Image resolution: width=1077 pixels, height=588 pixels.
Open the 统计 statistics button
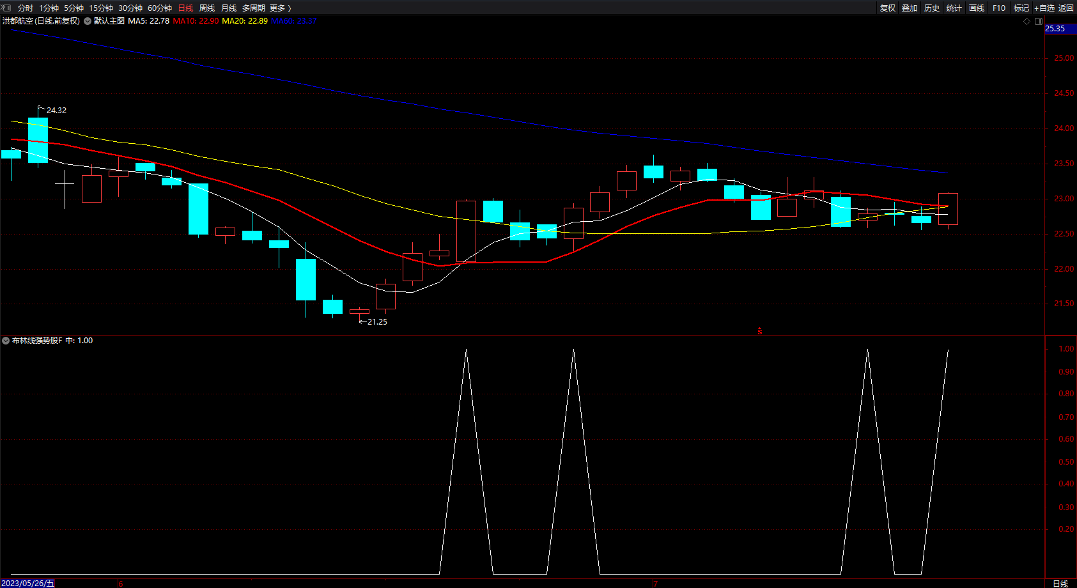(954, 8)
